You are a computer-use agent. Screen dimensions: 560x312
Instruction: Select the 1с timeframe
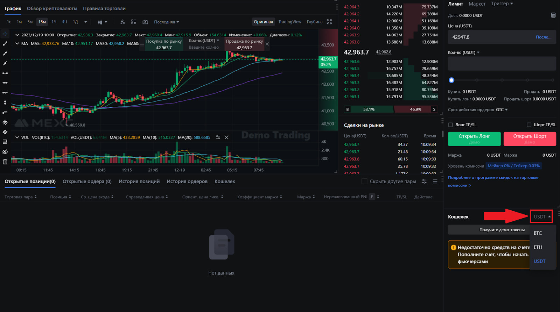pyautogui.click(x=9, y=22)
